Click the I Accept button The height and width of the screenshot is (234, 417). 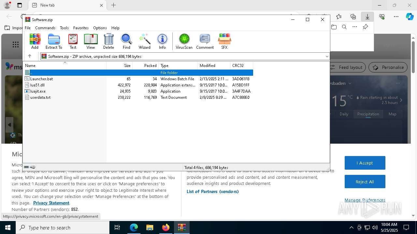(365, 163)
